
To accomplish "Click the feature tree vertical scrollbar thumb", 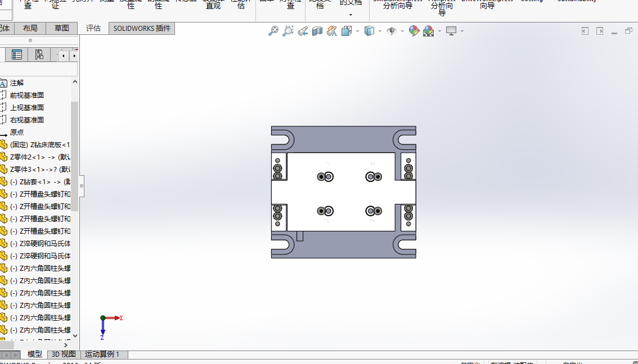I will [x=74, y=156].
